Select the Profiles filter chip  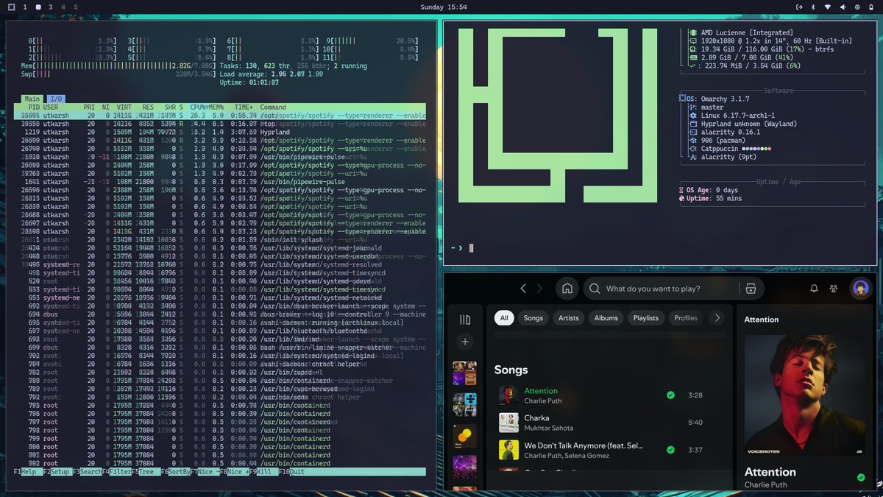pyautogui.click(x=686, y=318)
